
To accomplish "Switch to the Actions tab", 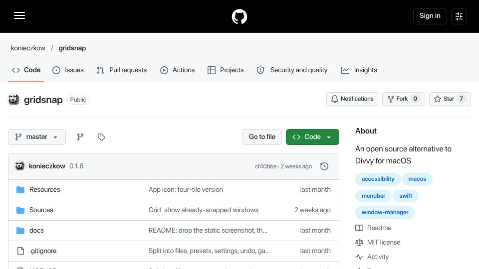I will tap(178, 70).
